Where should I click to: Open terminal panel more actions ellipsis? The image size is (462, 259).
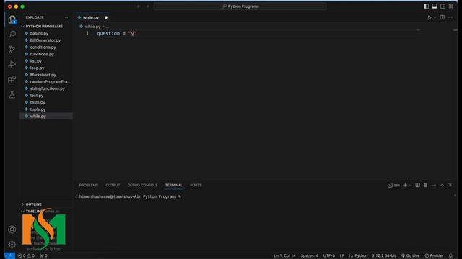click(x=434, y=186)
